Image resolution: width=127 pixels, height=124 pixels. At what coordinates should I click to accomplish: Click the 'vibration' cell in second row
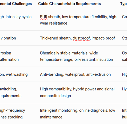coord(8,38)
